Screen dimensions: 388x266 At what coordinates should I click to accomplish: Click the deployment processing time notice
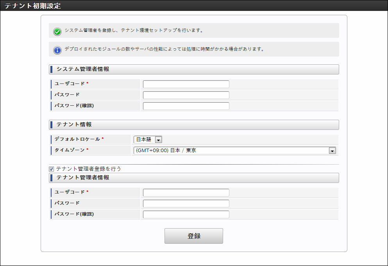tap(164, 50)
